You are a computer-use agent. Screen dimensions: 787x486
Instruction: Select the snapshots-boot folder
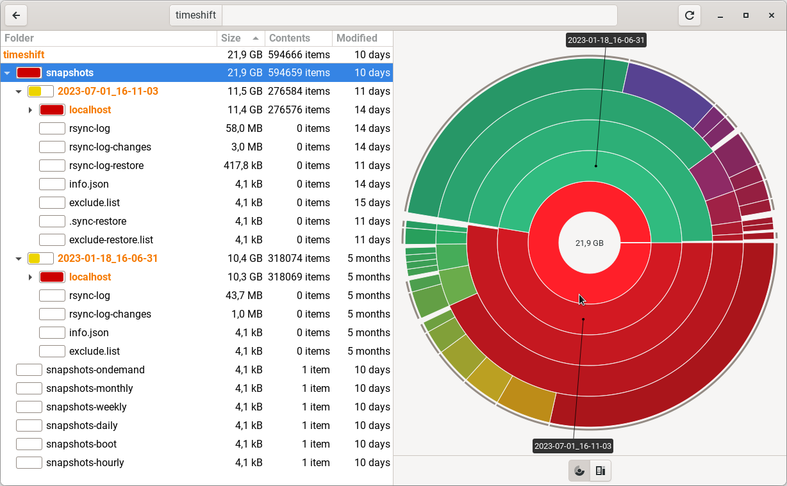click(x=196, y=444)
